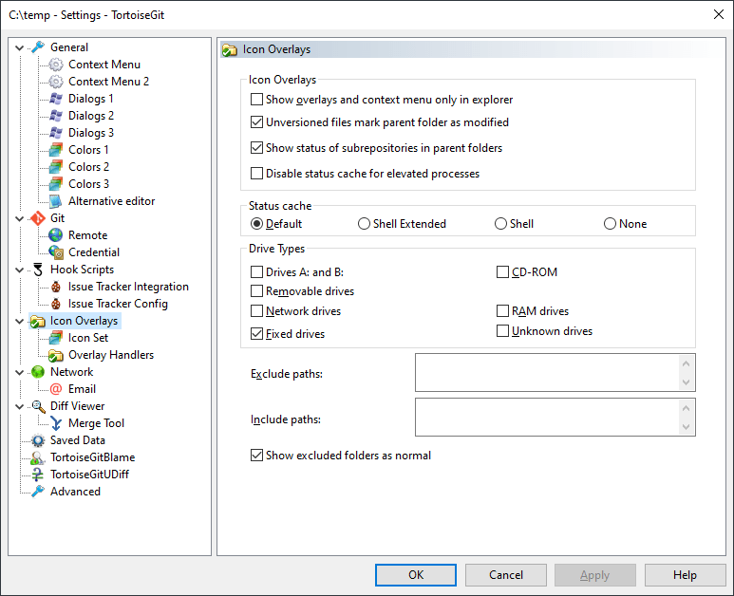Uncheck Unversioned files mark parent folder modified
This screenshot has width=734, height=596.
[256, 122]
